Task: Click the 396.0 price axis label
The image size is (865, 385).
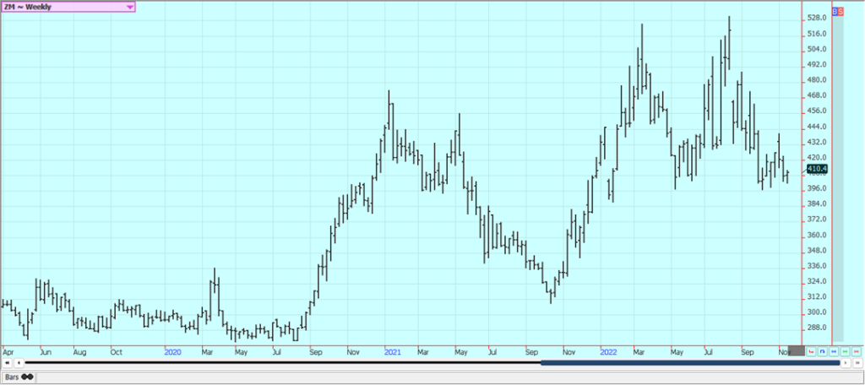Action: tap(817, 188)
